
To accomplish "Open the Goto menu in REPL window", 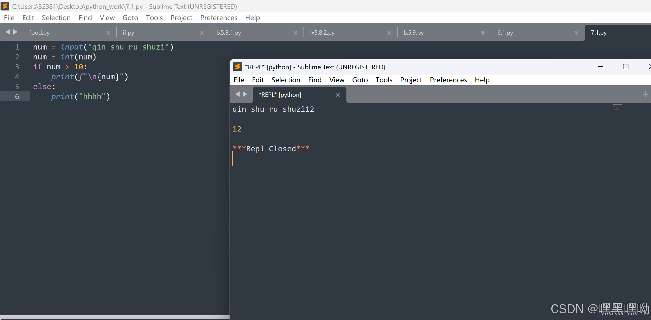I will (360, 80).
